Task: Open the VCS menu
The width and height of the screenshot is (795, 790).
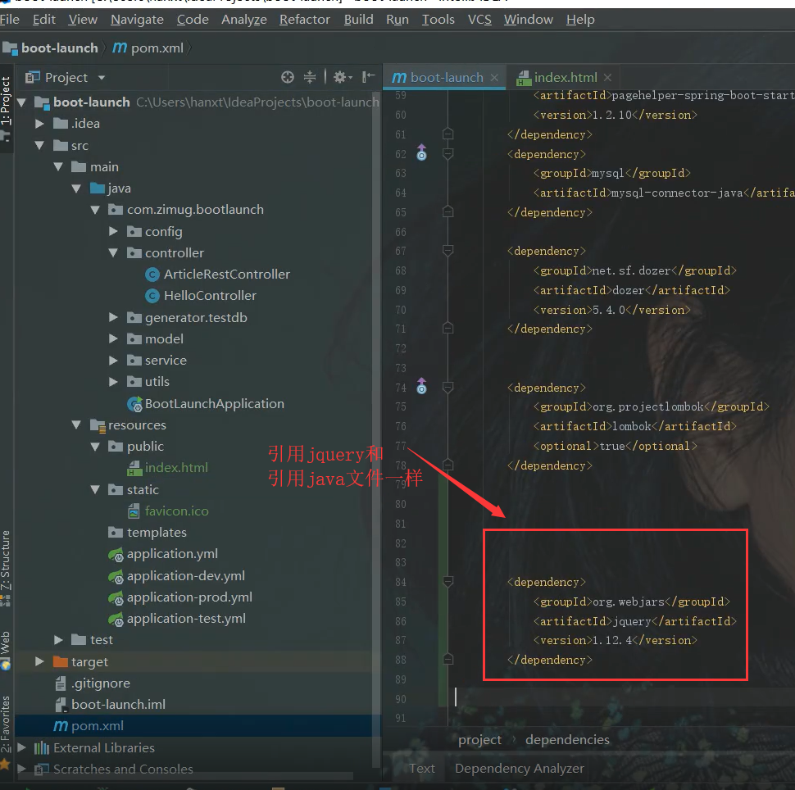Action: (x=479, y=20)
